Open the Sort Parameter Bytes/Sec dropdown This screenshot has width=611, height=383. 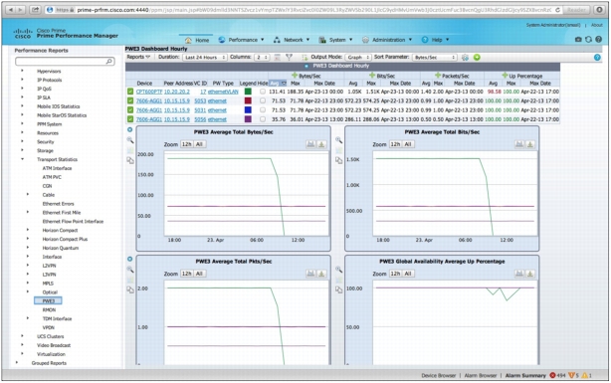click(435, 58)
